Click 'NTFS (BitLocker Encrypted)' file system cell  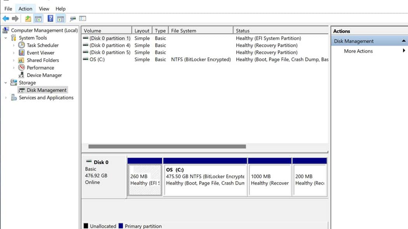click(201, 59)
